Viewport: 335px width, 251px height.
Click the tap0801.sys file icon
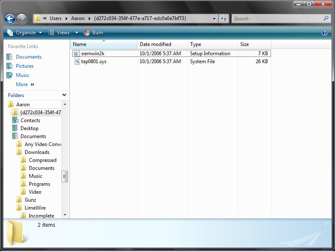pyautogui.click(x=77, y=61)
